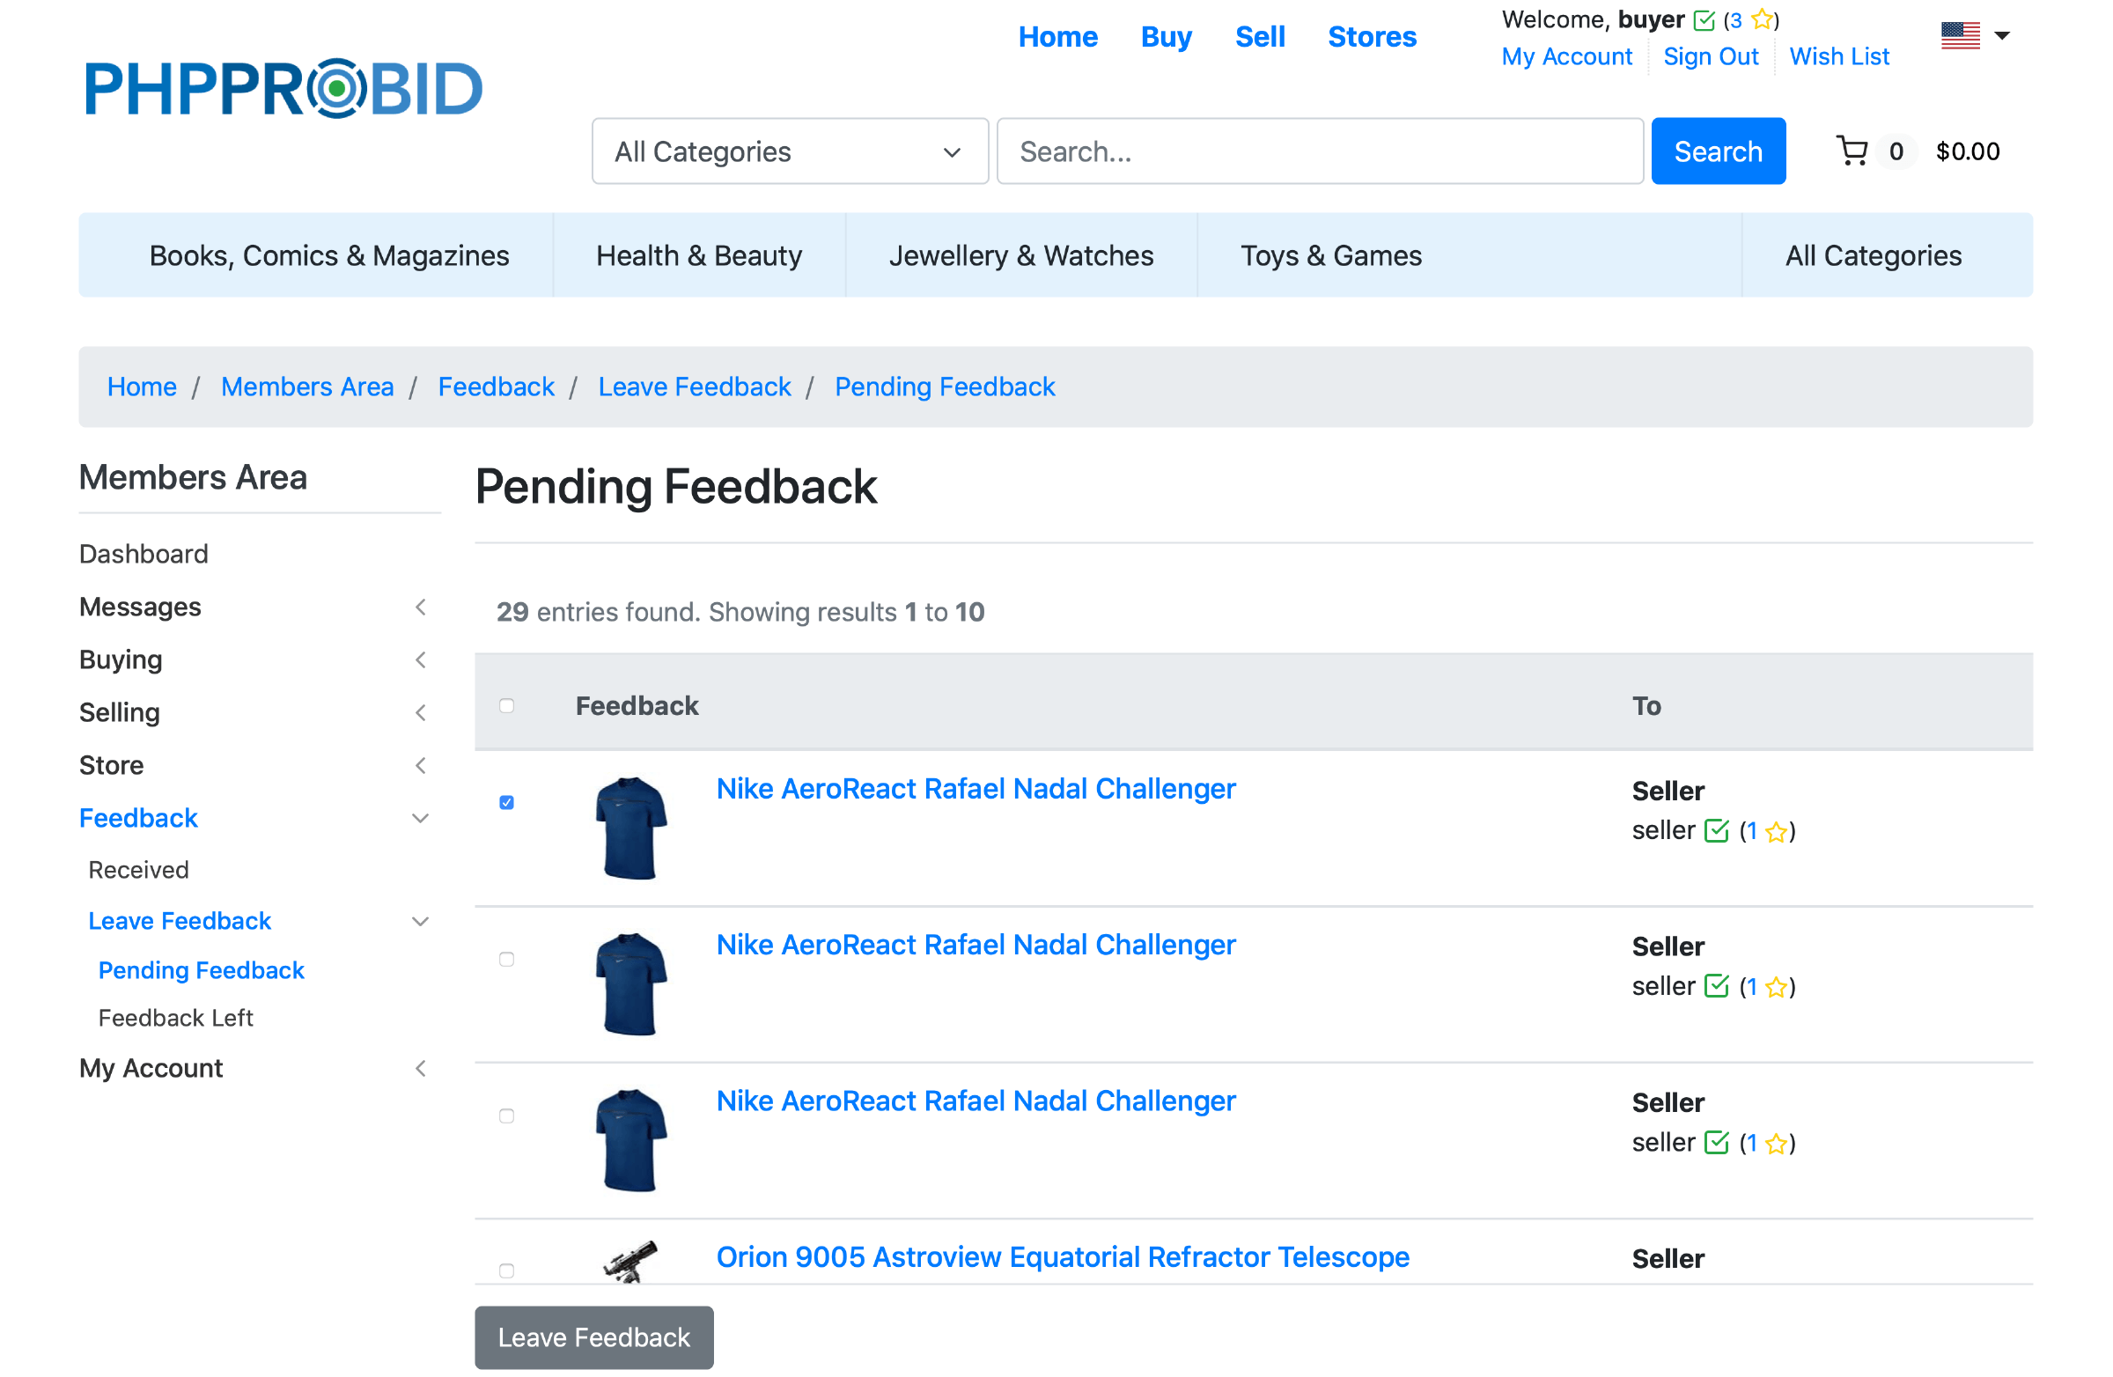This screenshot has width=2113, height=1377.
Task: Click into the Search text field
Action: point(1319,151)
